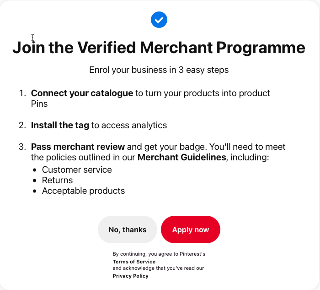Click the step number 3 list marker
This screenshot has width=320, height=290.
click(x=22, y=147)
